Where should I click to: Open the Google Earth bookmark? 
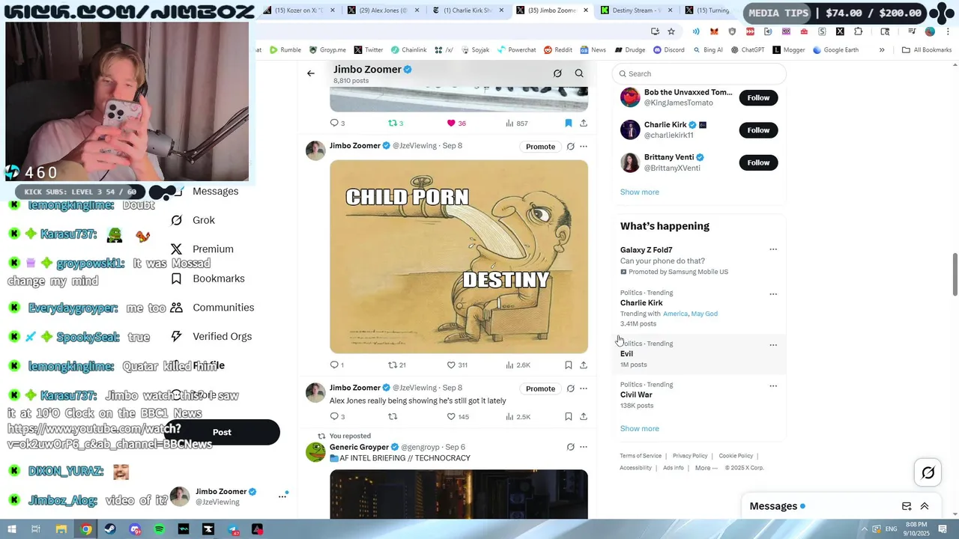(x=835, y=50)
